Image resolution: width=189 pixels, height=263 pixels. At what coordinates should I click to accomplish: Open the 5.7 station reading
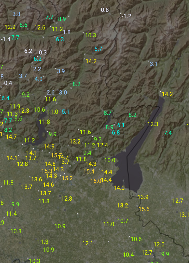tap(98, 49)
